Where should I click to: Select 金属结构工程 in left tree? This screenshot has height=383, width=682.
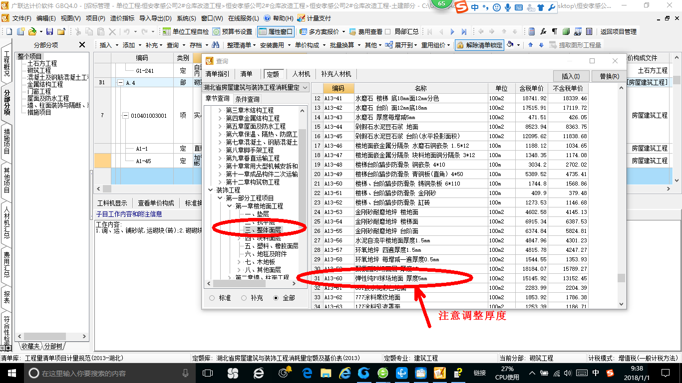click(45, 84)
